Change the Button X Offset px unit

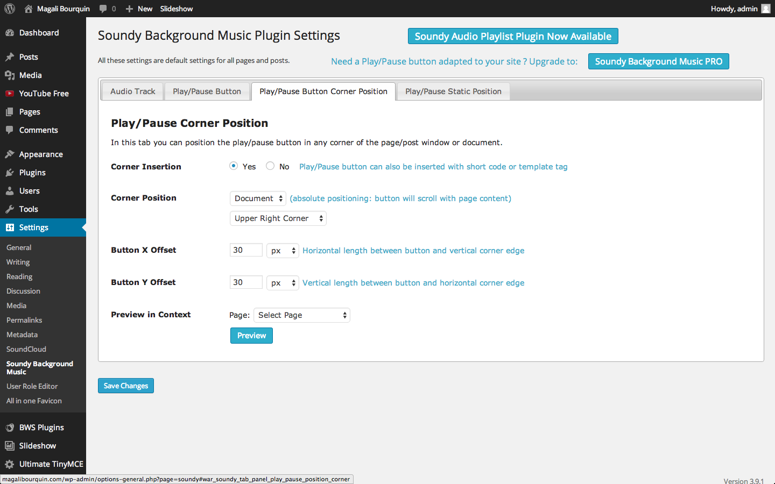point(283,251)
